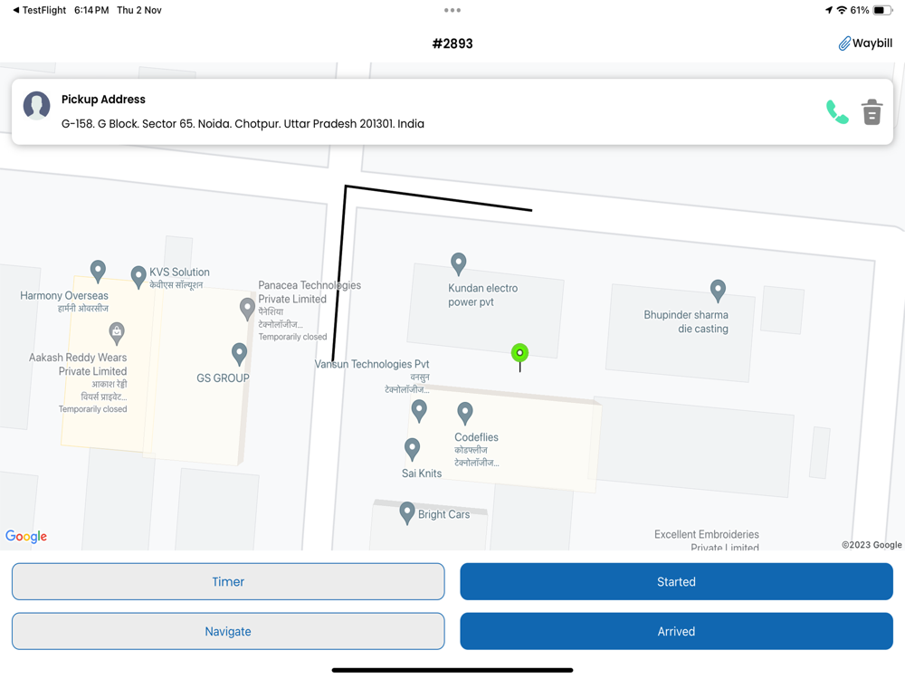
Task: Launch Navigate to pickup address
Action: coord(228,631)
